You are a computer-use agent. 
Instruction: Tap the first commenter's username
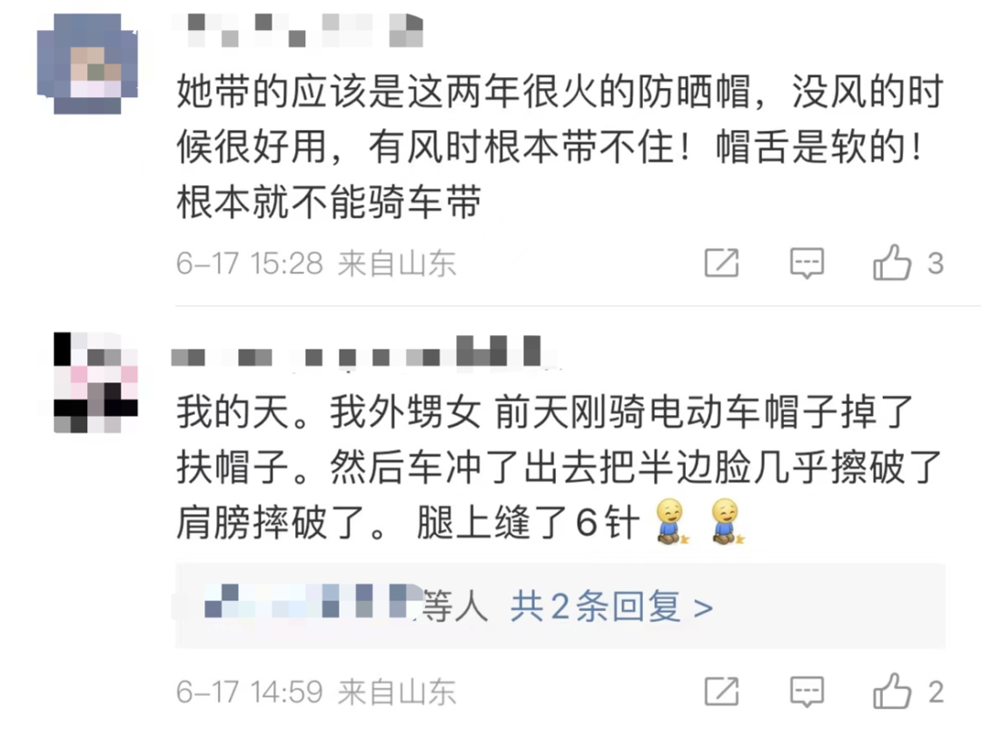[297, 29]
